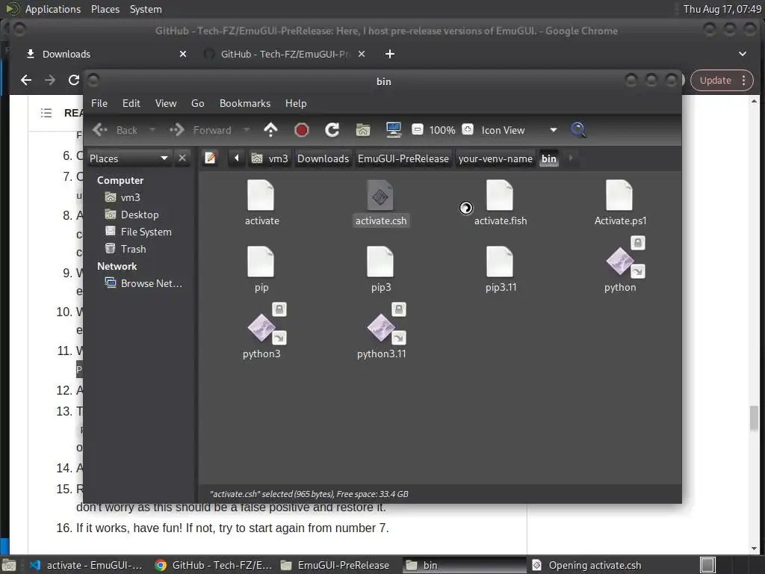Switch to EmuGUI-PreRelease taskbar window
This screenshot has height=574, width=765.
(x=338, y=565)
